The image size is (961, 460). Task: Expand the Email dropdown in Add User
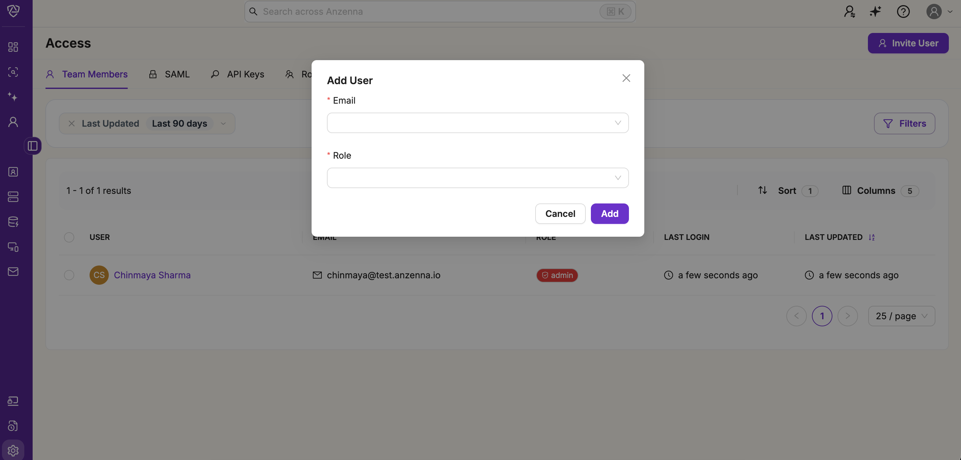(x=478, y=123)
